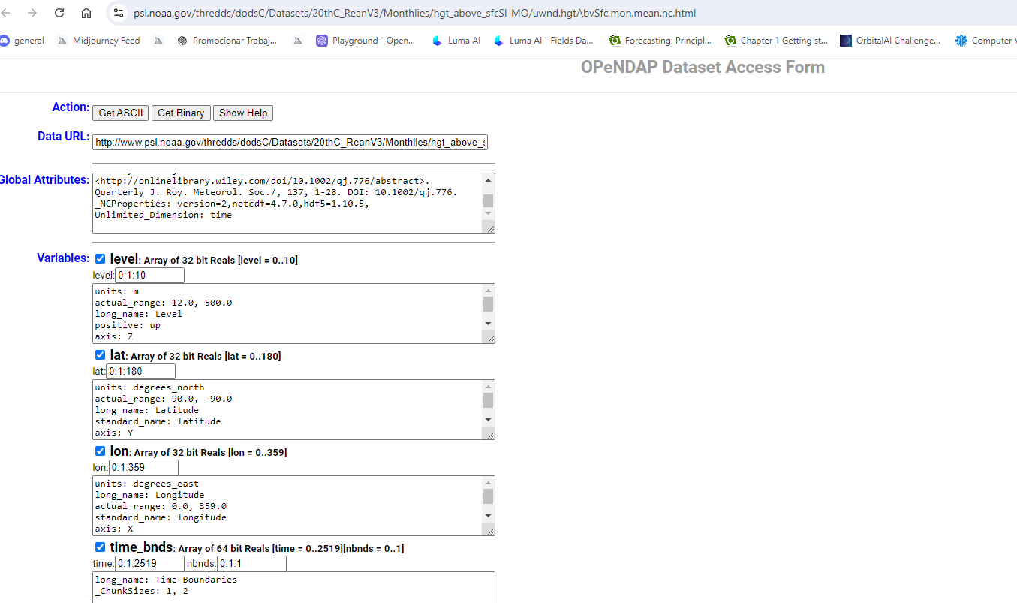1017x603 pixels.
Task: Click the browser home icon
Action: (x=86, y=13)
